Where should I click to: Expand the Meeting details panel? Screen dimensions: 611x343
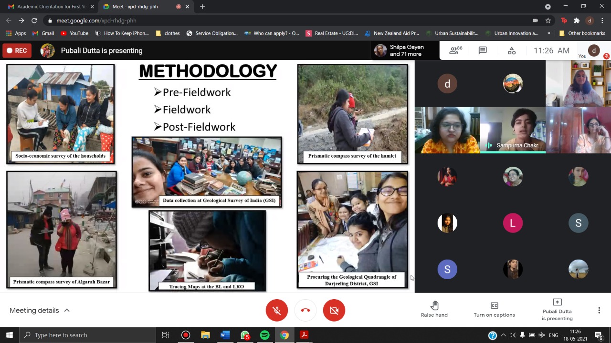[40, 311]
